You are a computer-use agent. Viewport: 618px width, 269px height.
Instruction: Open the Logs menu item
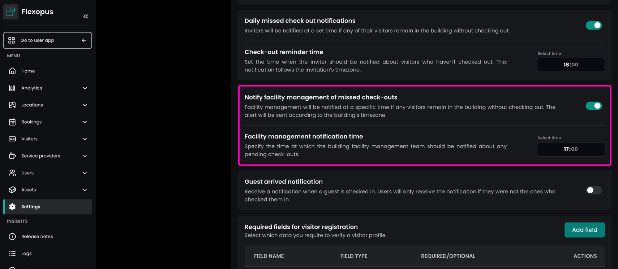point(26,253)
